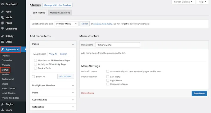Image resolution: width=211 pixels, height=113 pixels.
Task: Click the Save Menu button
Action: click(x=199, y=93)
